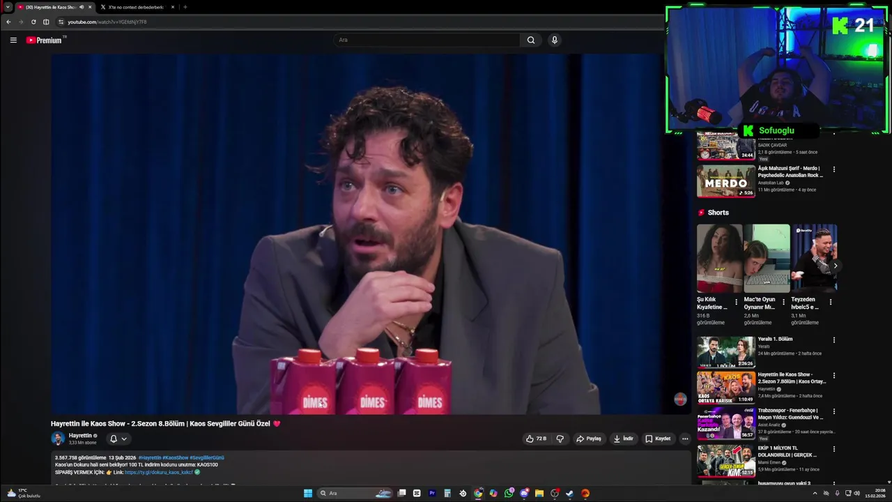The height and width of the screenshot is (502, 892).
Task: Open the 'Mac'te Oyun Oynanır Mı' short
Action: 767,258
